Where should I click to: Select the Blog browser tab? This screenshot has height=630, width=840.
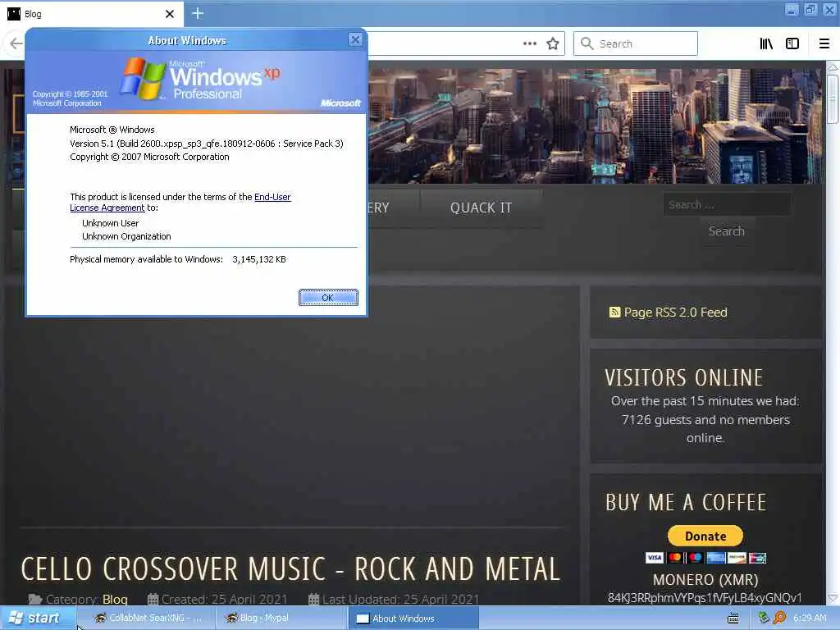pyautogui.click(x=91, y=14)
